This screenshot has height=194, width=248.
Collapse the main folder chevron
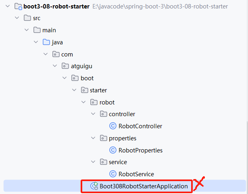pyautogui.click(x=27, y=30)
